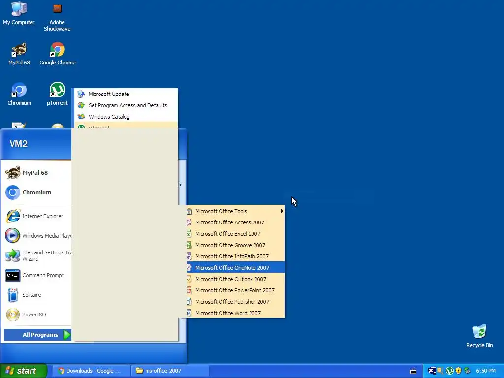Launch Microsoft Office Word 2007

pos(236,313)
